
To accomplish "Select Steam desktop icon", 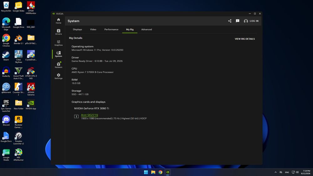I will click(x=6, y=56).
